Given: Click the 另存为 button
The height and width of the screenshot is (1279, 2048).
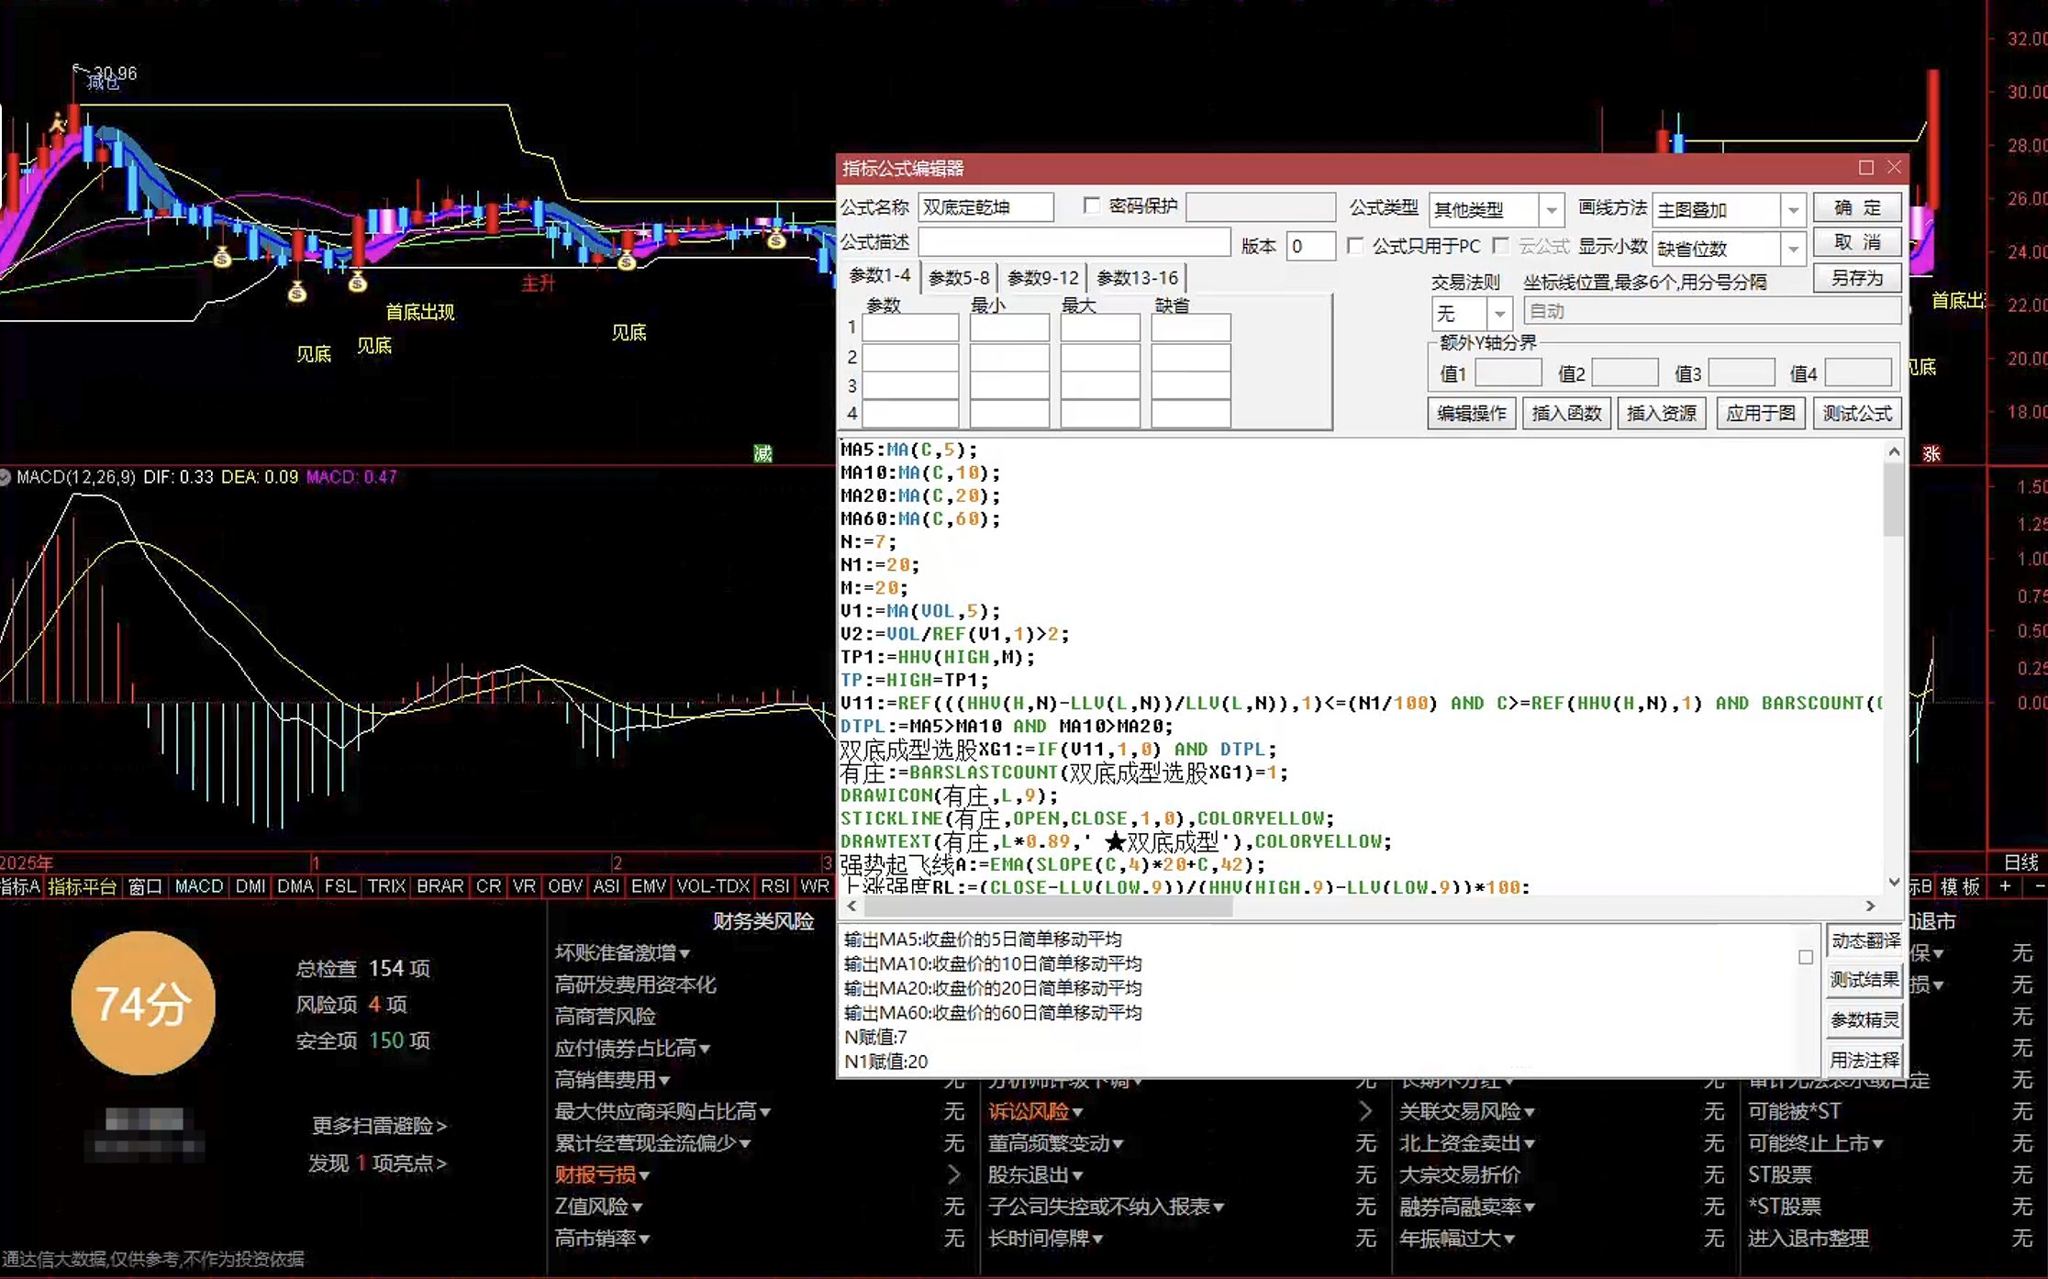Looking at the screenshot, I should 1856,278.
